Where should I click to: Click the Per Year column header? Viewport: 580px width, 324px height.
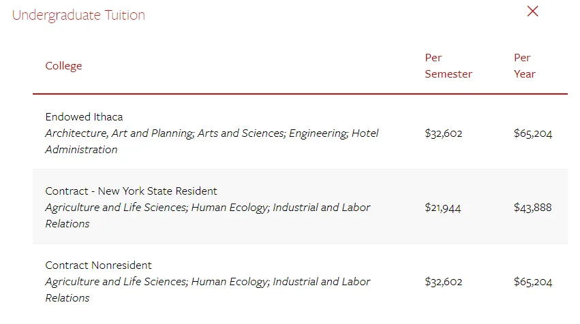524,66
